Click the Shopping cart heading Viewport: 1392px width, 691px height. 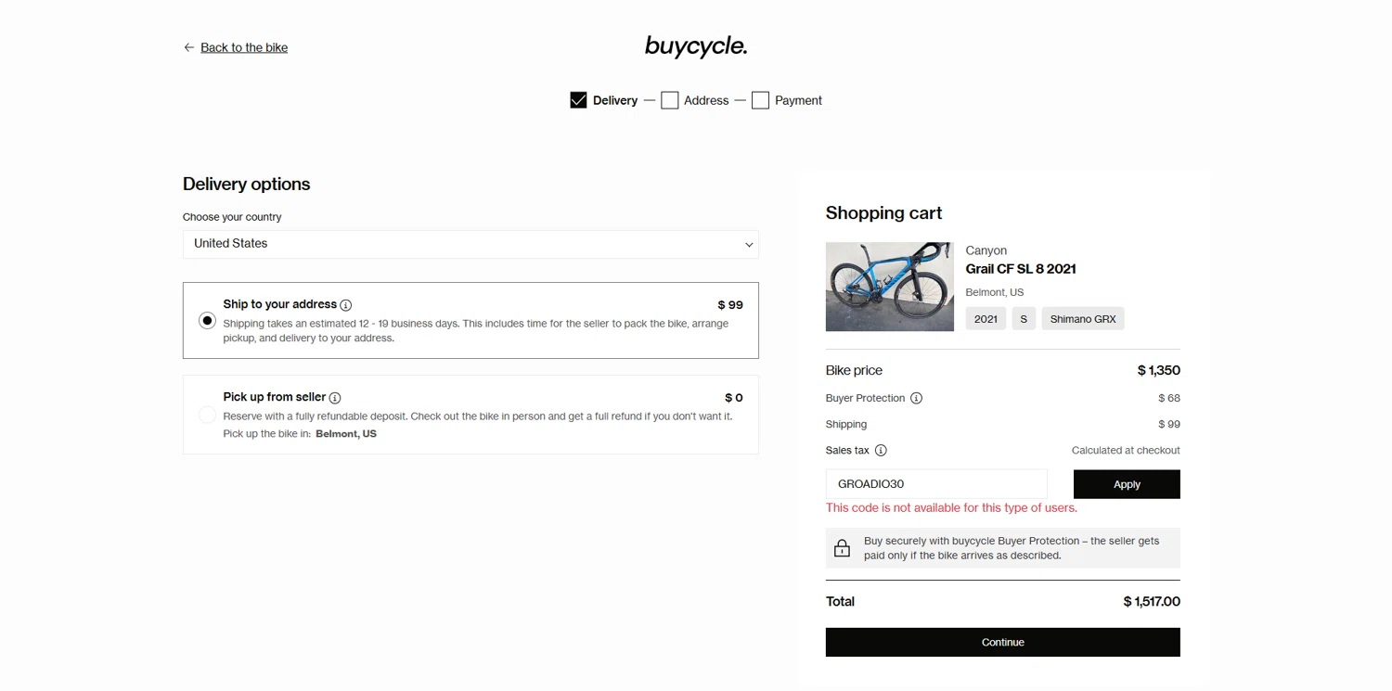pos(883,212)
